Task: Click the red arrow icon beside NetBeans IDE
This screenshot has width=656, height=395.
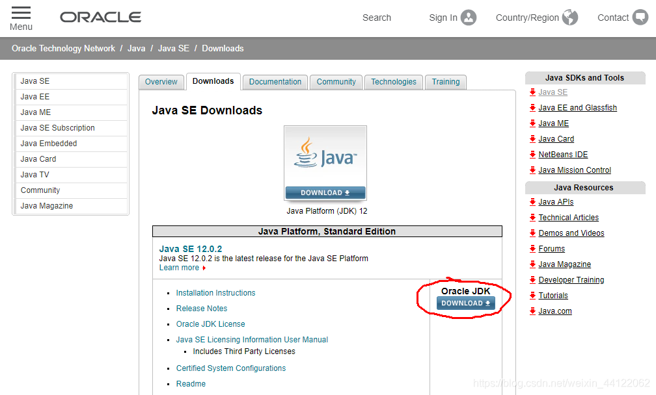Action: click(532, 155)
